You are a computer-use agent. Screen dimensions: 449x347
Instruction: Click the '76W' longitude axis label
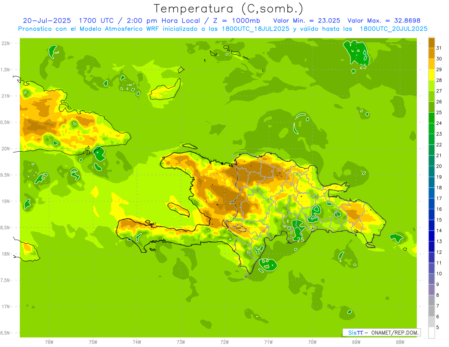[x=49, y=342]
